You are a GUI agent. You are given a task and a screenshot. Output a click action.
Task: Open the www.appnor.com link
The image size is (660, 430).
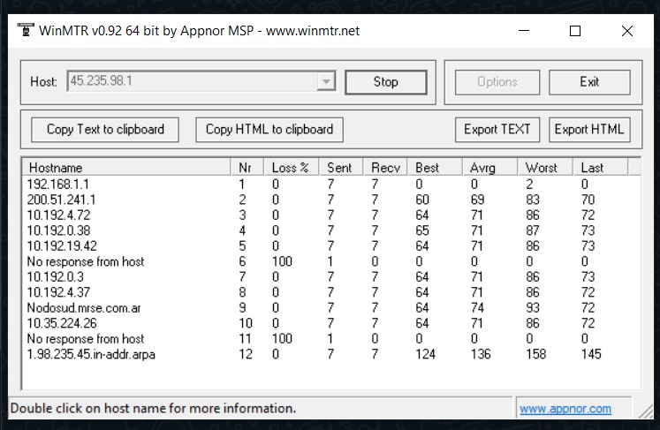565,409
